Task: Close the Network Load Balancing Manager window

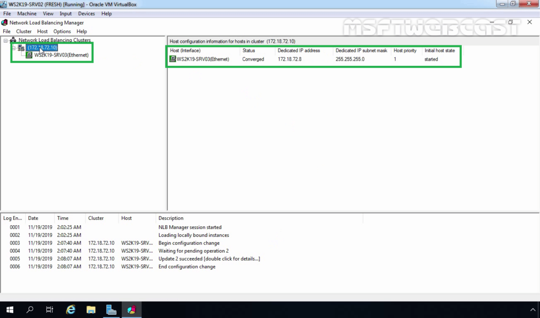Action: coord(529,22)
